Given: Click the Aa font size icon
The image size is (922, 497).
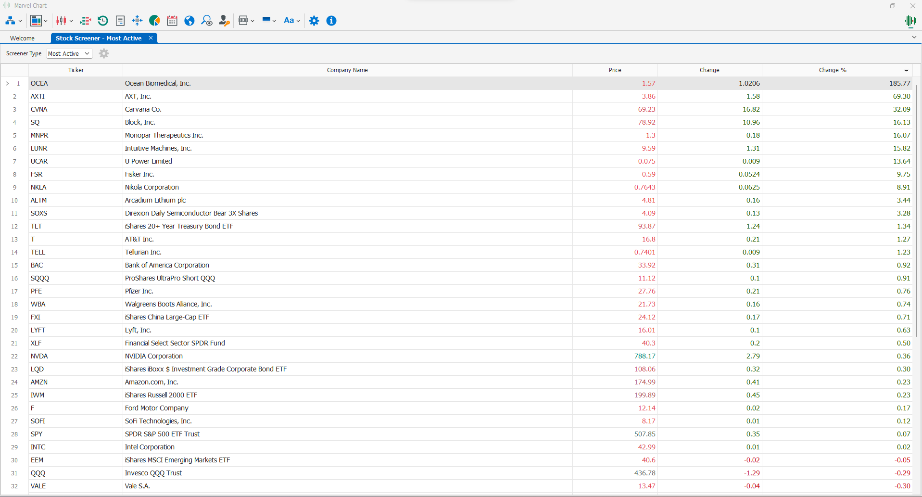Looking at the screenshot, I should pos(289,20).
